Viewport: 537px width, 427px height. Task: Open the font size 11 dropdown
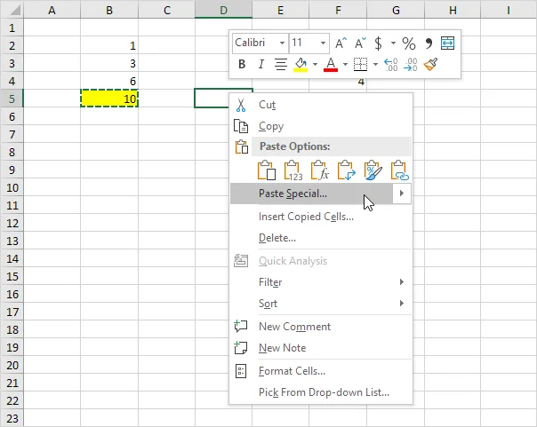(x=323, y=43)
